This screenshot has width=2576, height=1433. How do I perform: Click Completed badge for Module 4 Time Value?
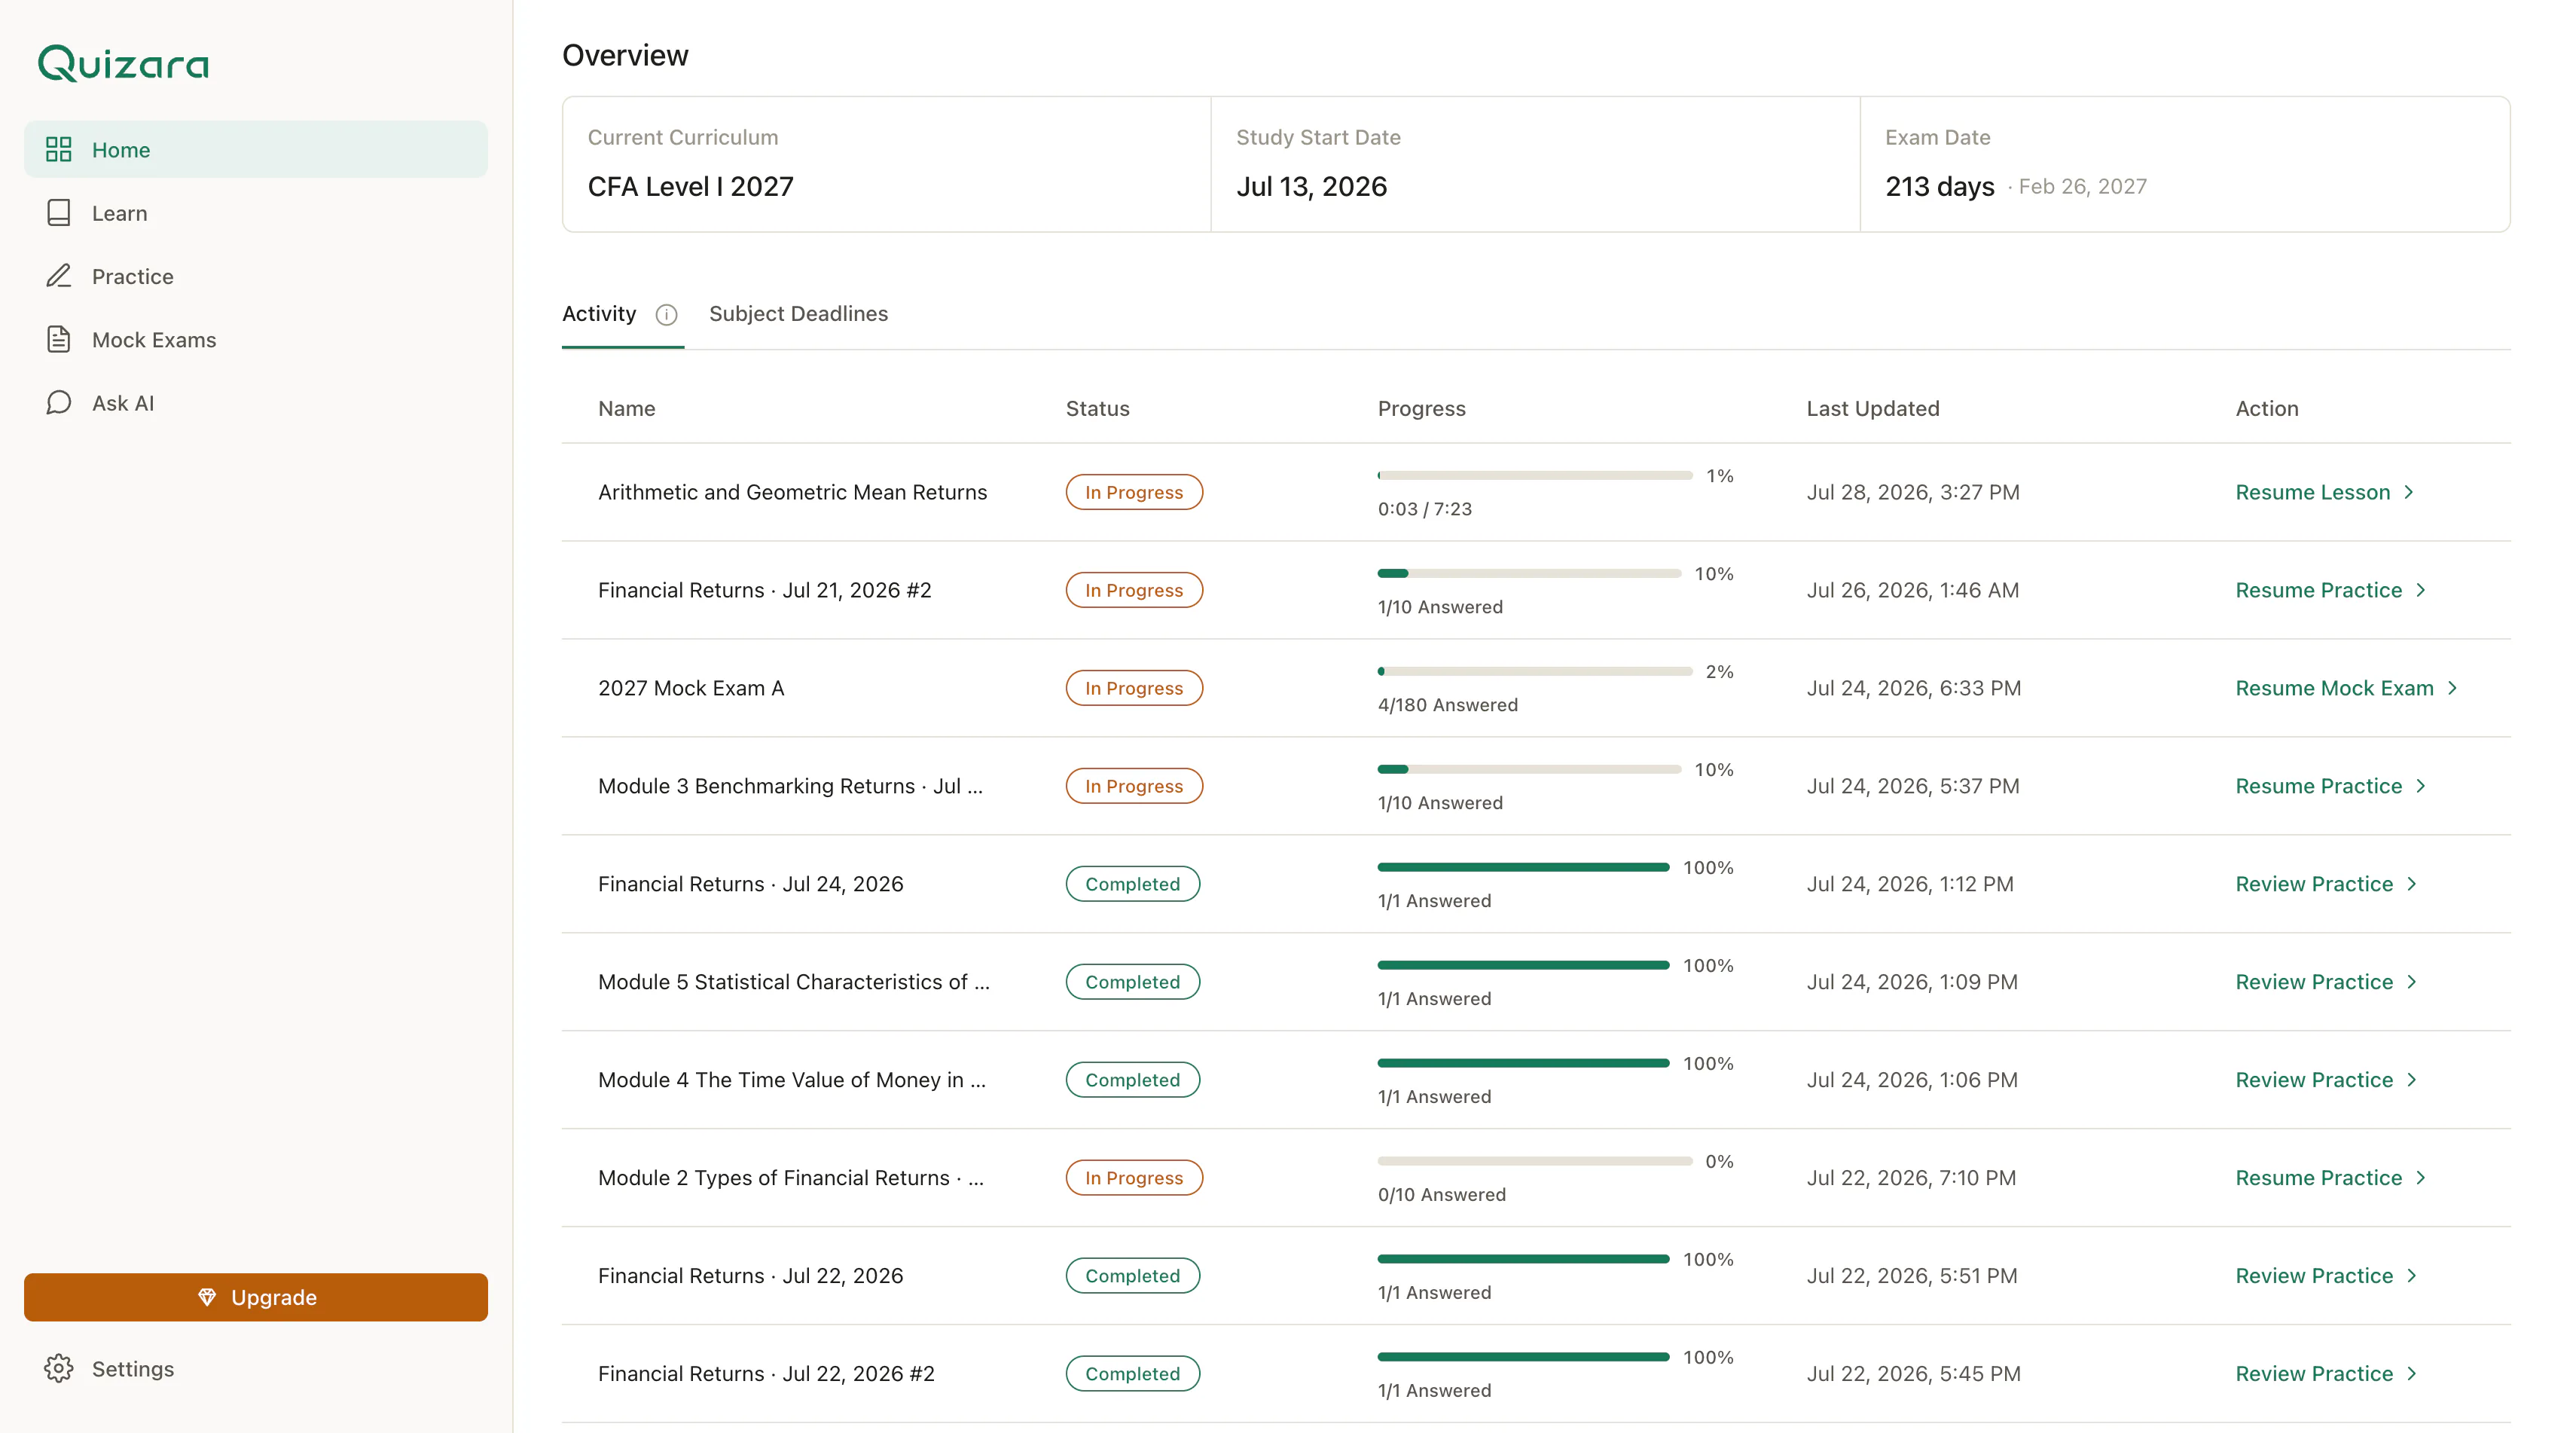(1133, 1080)
